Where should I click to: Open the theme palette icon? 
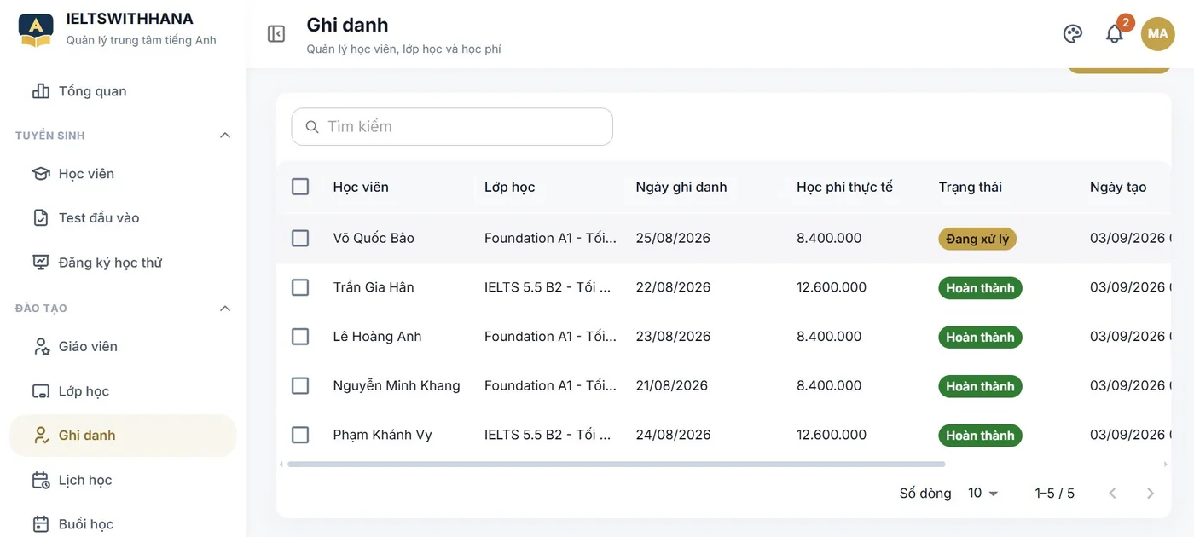pyautogui.click(x=1072, y=33)
